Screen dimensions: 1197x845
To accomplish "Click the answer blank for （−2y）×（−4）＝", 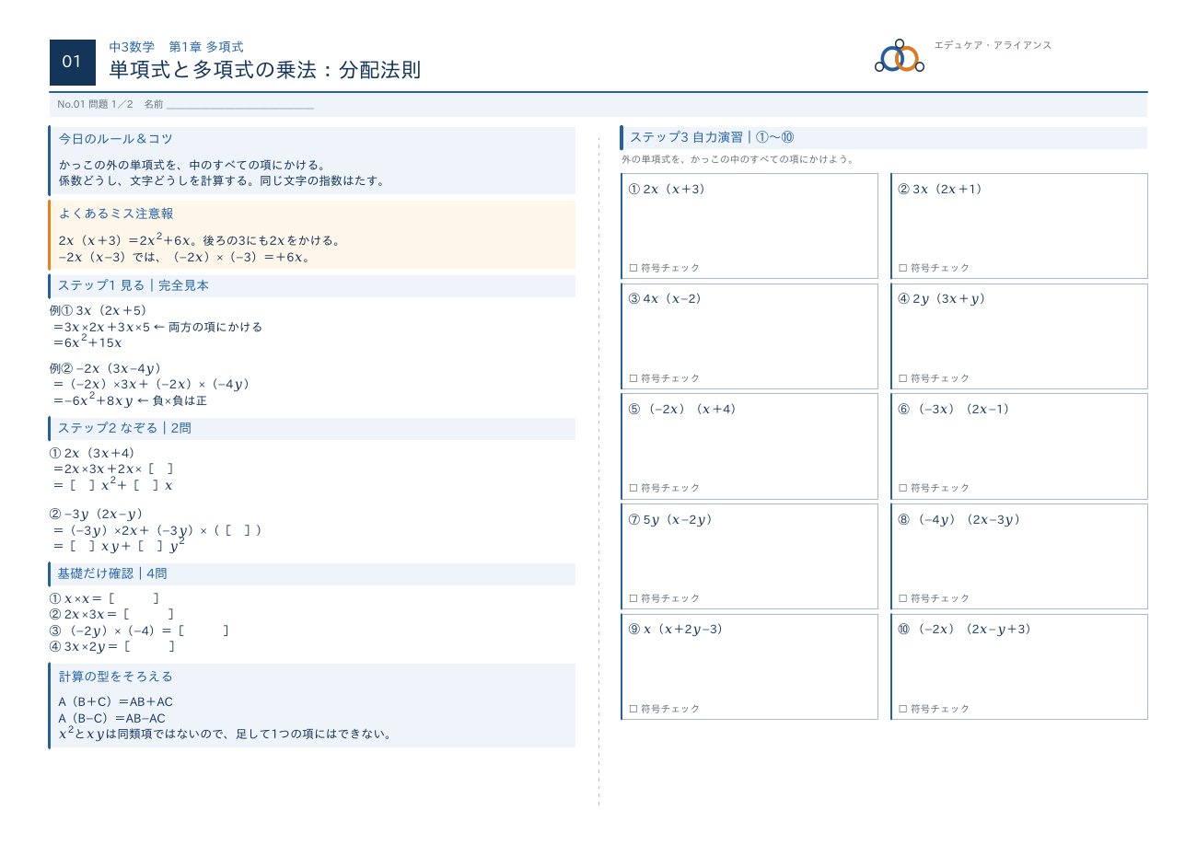I will click(x=202, y=631).
